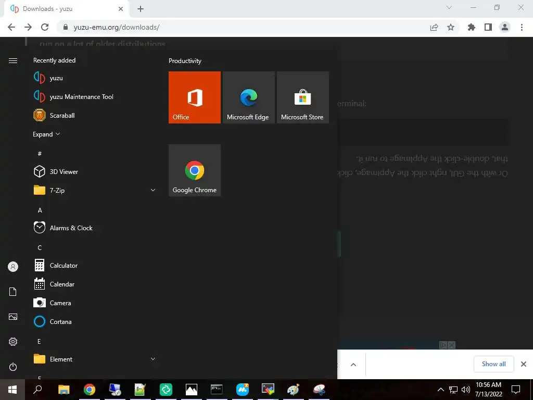The width and height of the screenshot is (533, 400).
Task: Open Command Prompt taskbar icon
Action: pyautogui.click(x=217, y=390)
